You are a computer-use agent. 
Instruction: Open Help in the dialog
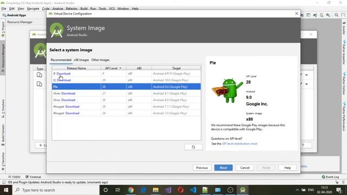click(287, 168)
